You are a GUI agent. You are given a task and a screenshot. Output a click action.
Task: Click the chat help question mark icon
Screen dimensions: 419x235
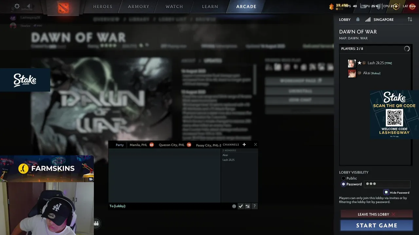click(254, 206)
